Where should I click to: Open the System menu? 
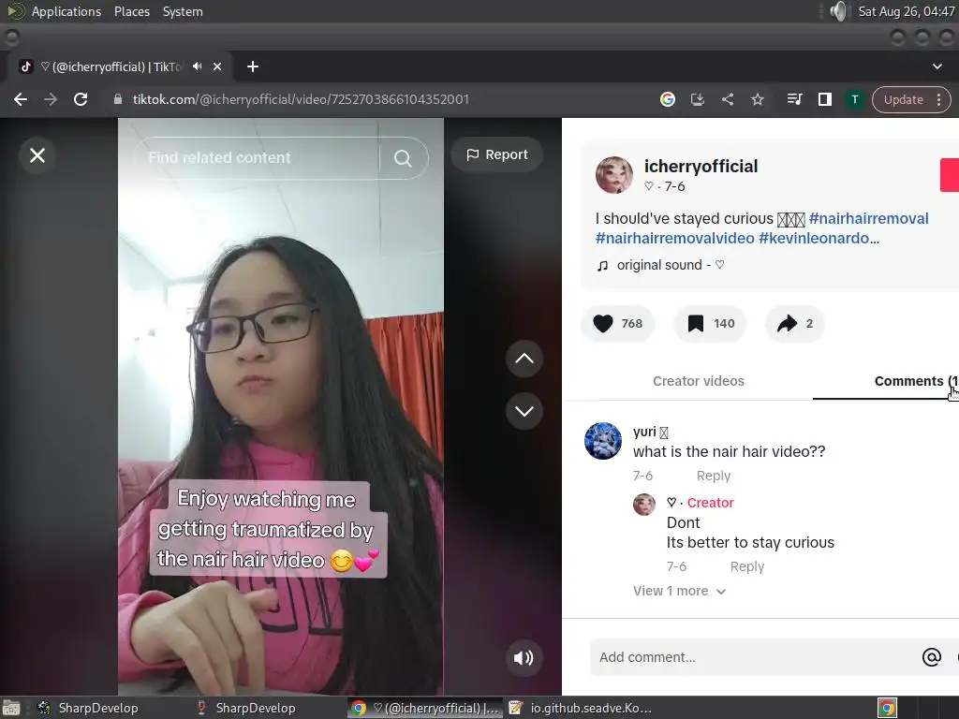click(x=183, y=11)
